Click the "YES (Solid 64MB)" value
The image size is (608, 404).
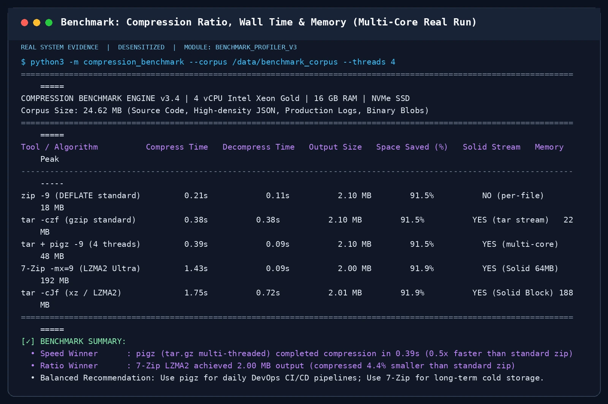(520, 268)
